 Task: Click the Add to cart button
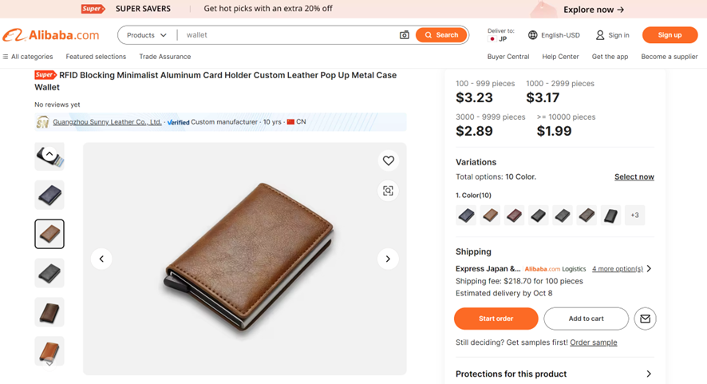coord(587,319)
